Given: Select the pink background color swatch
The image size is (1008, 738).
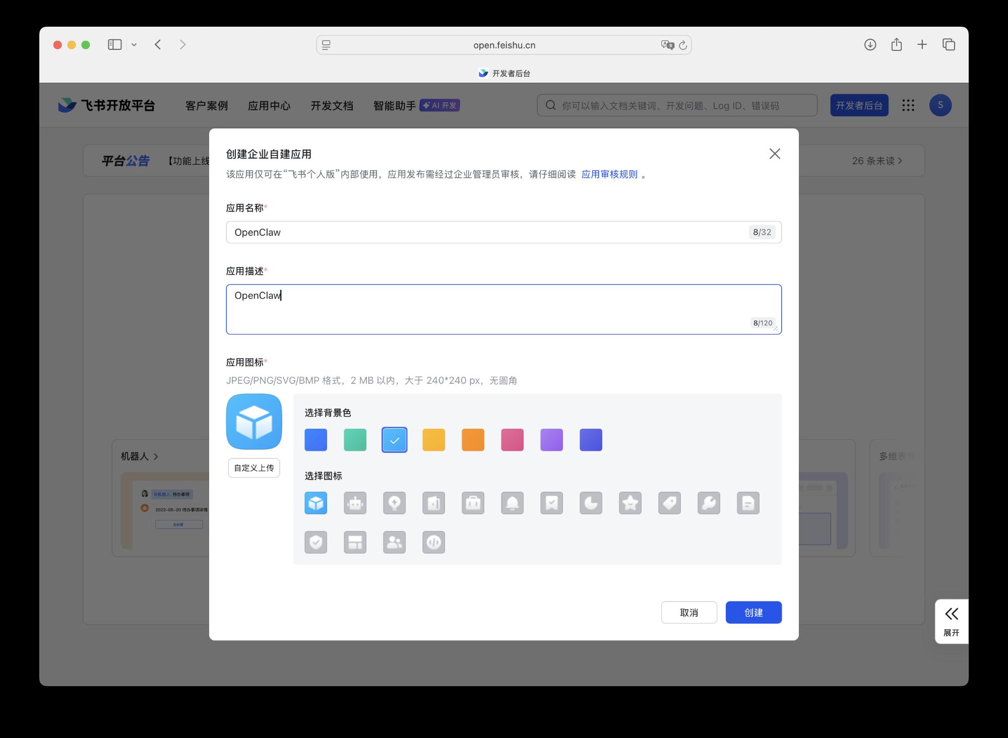Looking at the screenshot, I should 512,440.
